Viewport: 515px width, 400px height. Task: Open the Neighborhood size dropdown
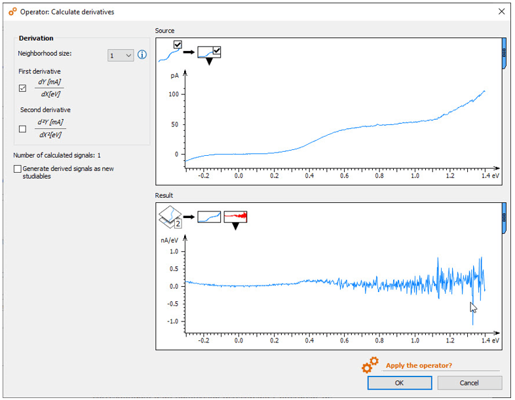tap(121, 56)
